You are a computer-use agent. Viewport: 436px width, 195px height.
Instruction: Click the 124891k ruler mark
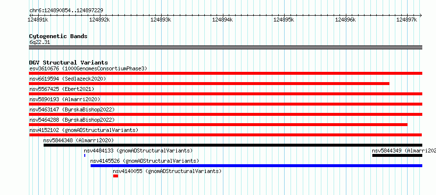pyautogui.click(x=38, y=20)
